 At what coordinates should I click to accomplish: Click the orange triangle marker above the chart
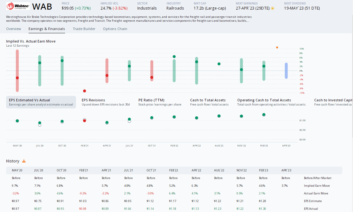point(277,48)
